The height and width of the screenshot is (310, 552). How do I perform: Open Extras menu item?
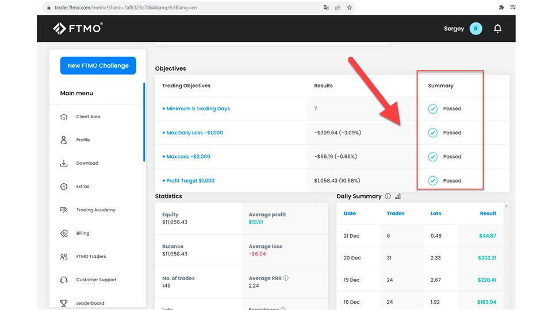pyautogui.click(x=83, y=186)
